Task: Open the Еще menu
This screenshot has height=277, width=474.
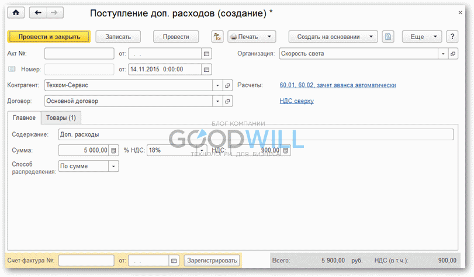Action: (x=421, y=37)
